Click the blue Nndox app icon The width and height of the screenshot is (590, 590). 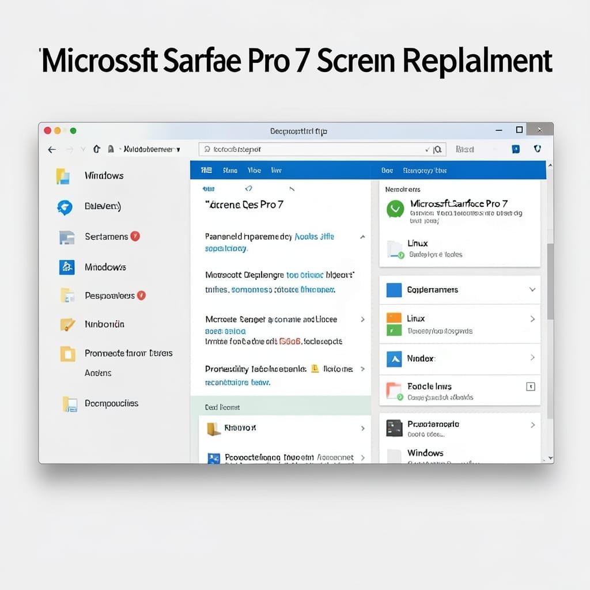[394, 360]
